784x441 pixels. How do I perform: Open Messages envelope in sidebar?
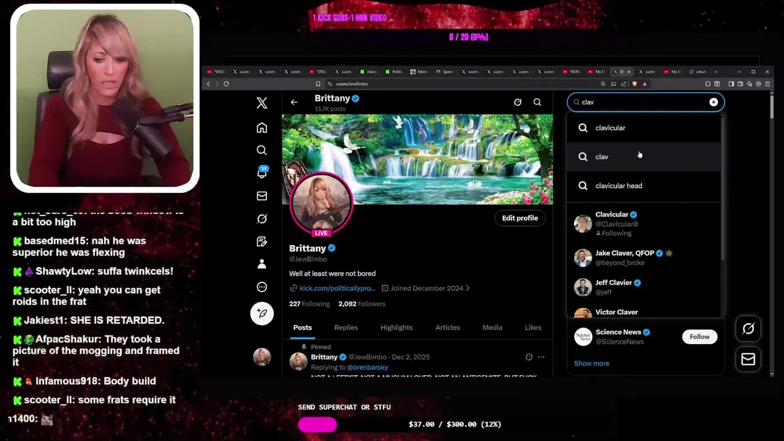tap(262, 196)
